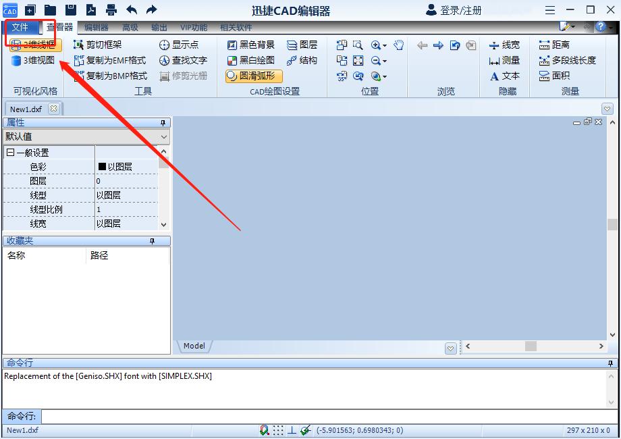Toggle 测量 dimensions hiding
Viewport: 621px width, 439px height.
pyautogui.click(x=504, y=60)
